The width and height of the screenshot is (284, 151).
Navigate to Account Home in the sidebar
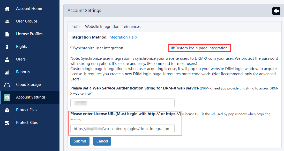[29, 8]
